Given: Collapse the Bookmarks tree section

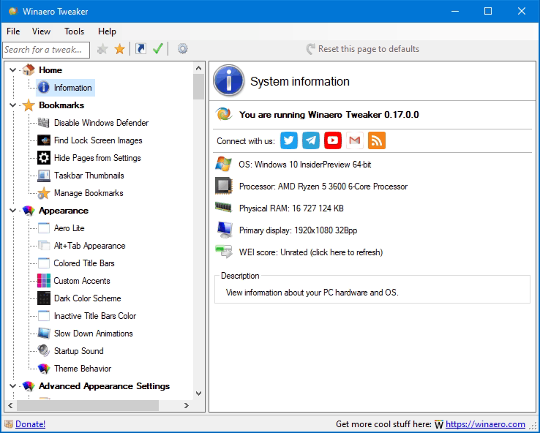Looking at the screenshot, I should click(x=13, y=105).
